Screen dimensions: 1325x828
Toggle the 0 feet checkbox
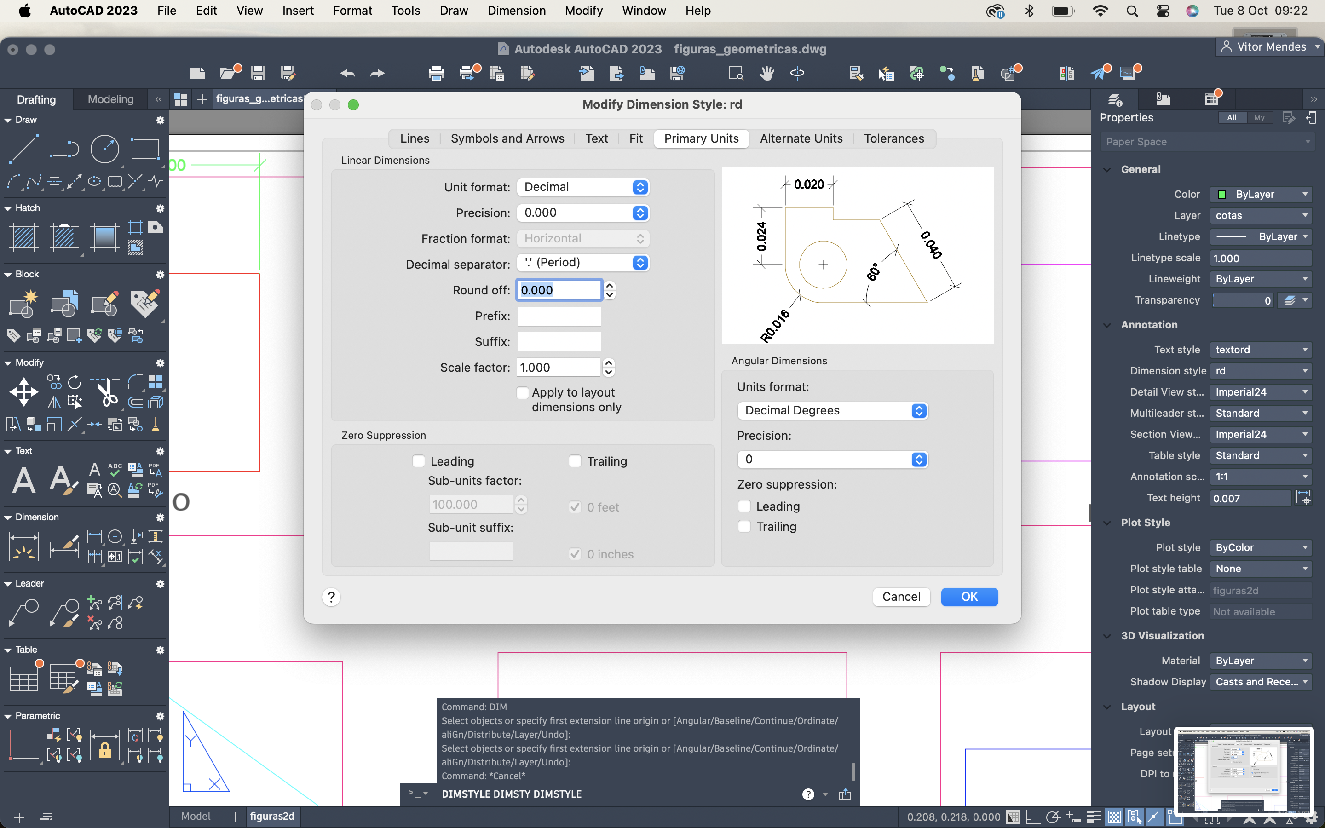pos(575,507)
